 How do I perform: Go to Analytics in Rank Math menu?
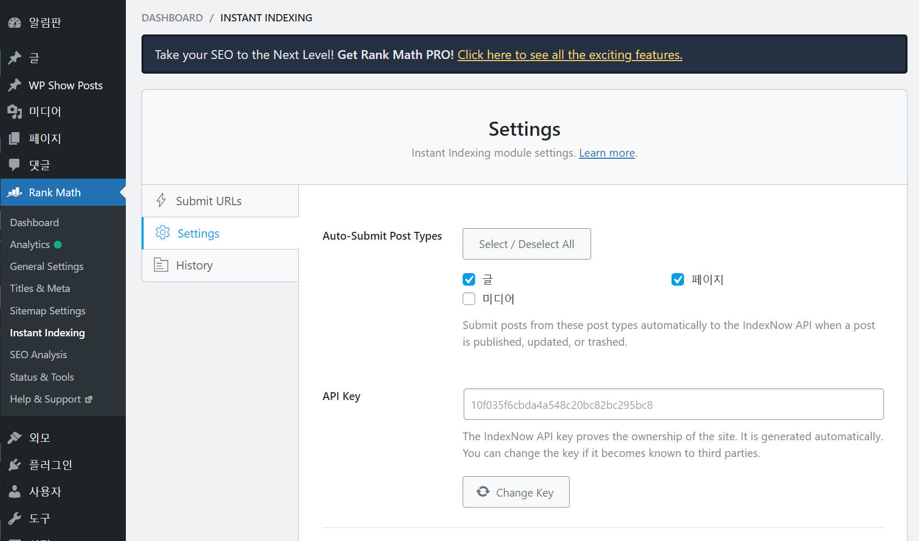coord(30,244)
